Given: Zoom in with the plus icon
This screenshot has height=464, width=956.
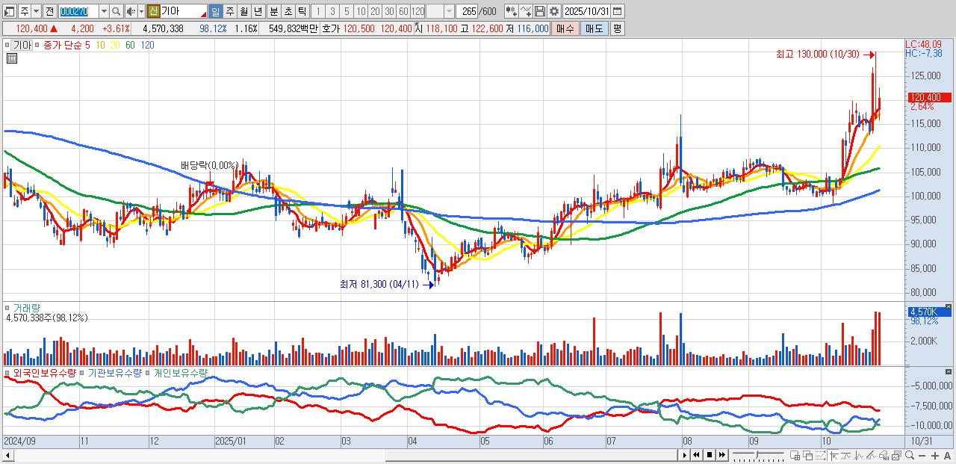Looking at the screenshot, I should (x=935, y=456).
